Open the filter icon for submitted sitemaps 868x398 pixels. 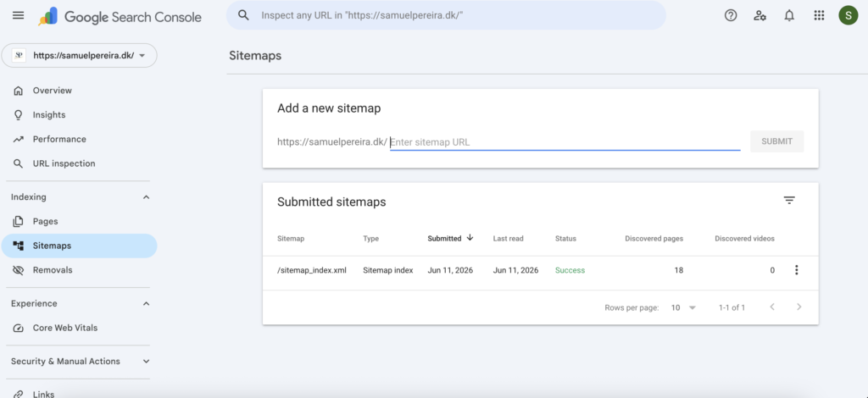(x=789, y=201)
